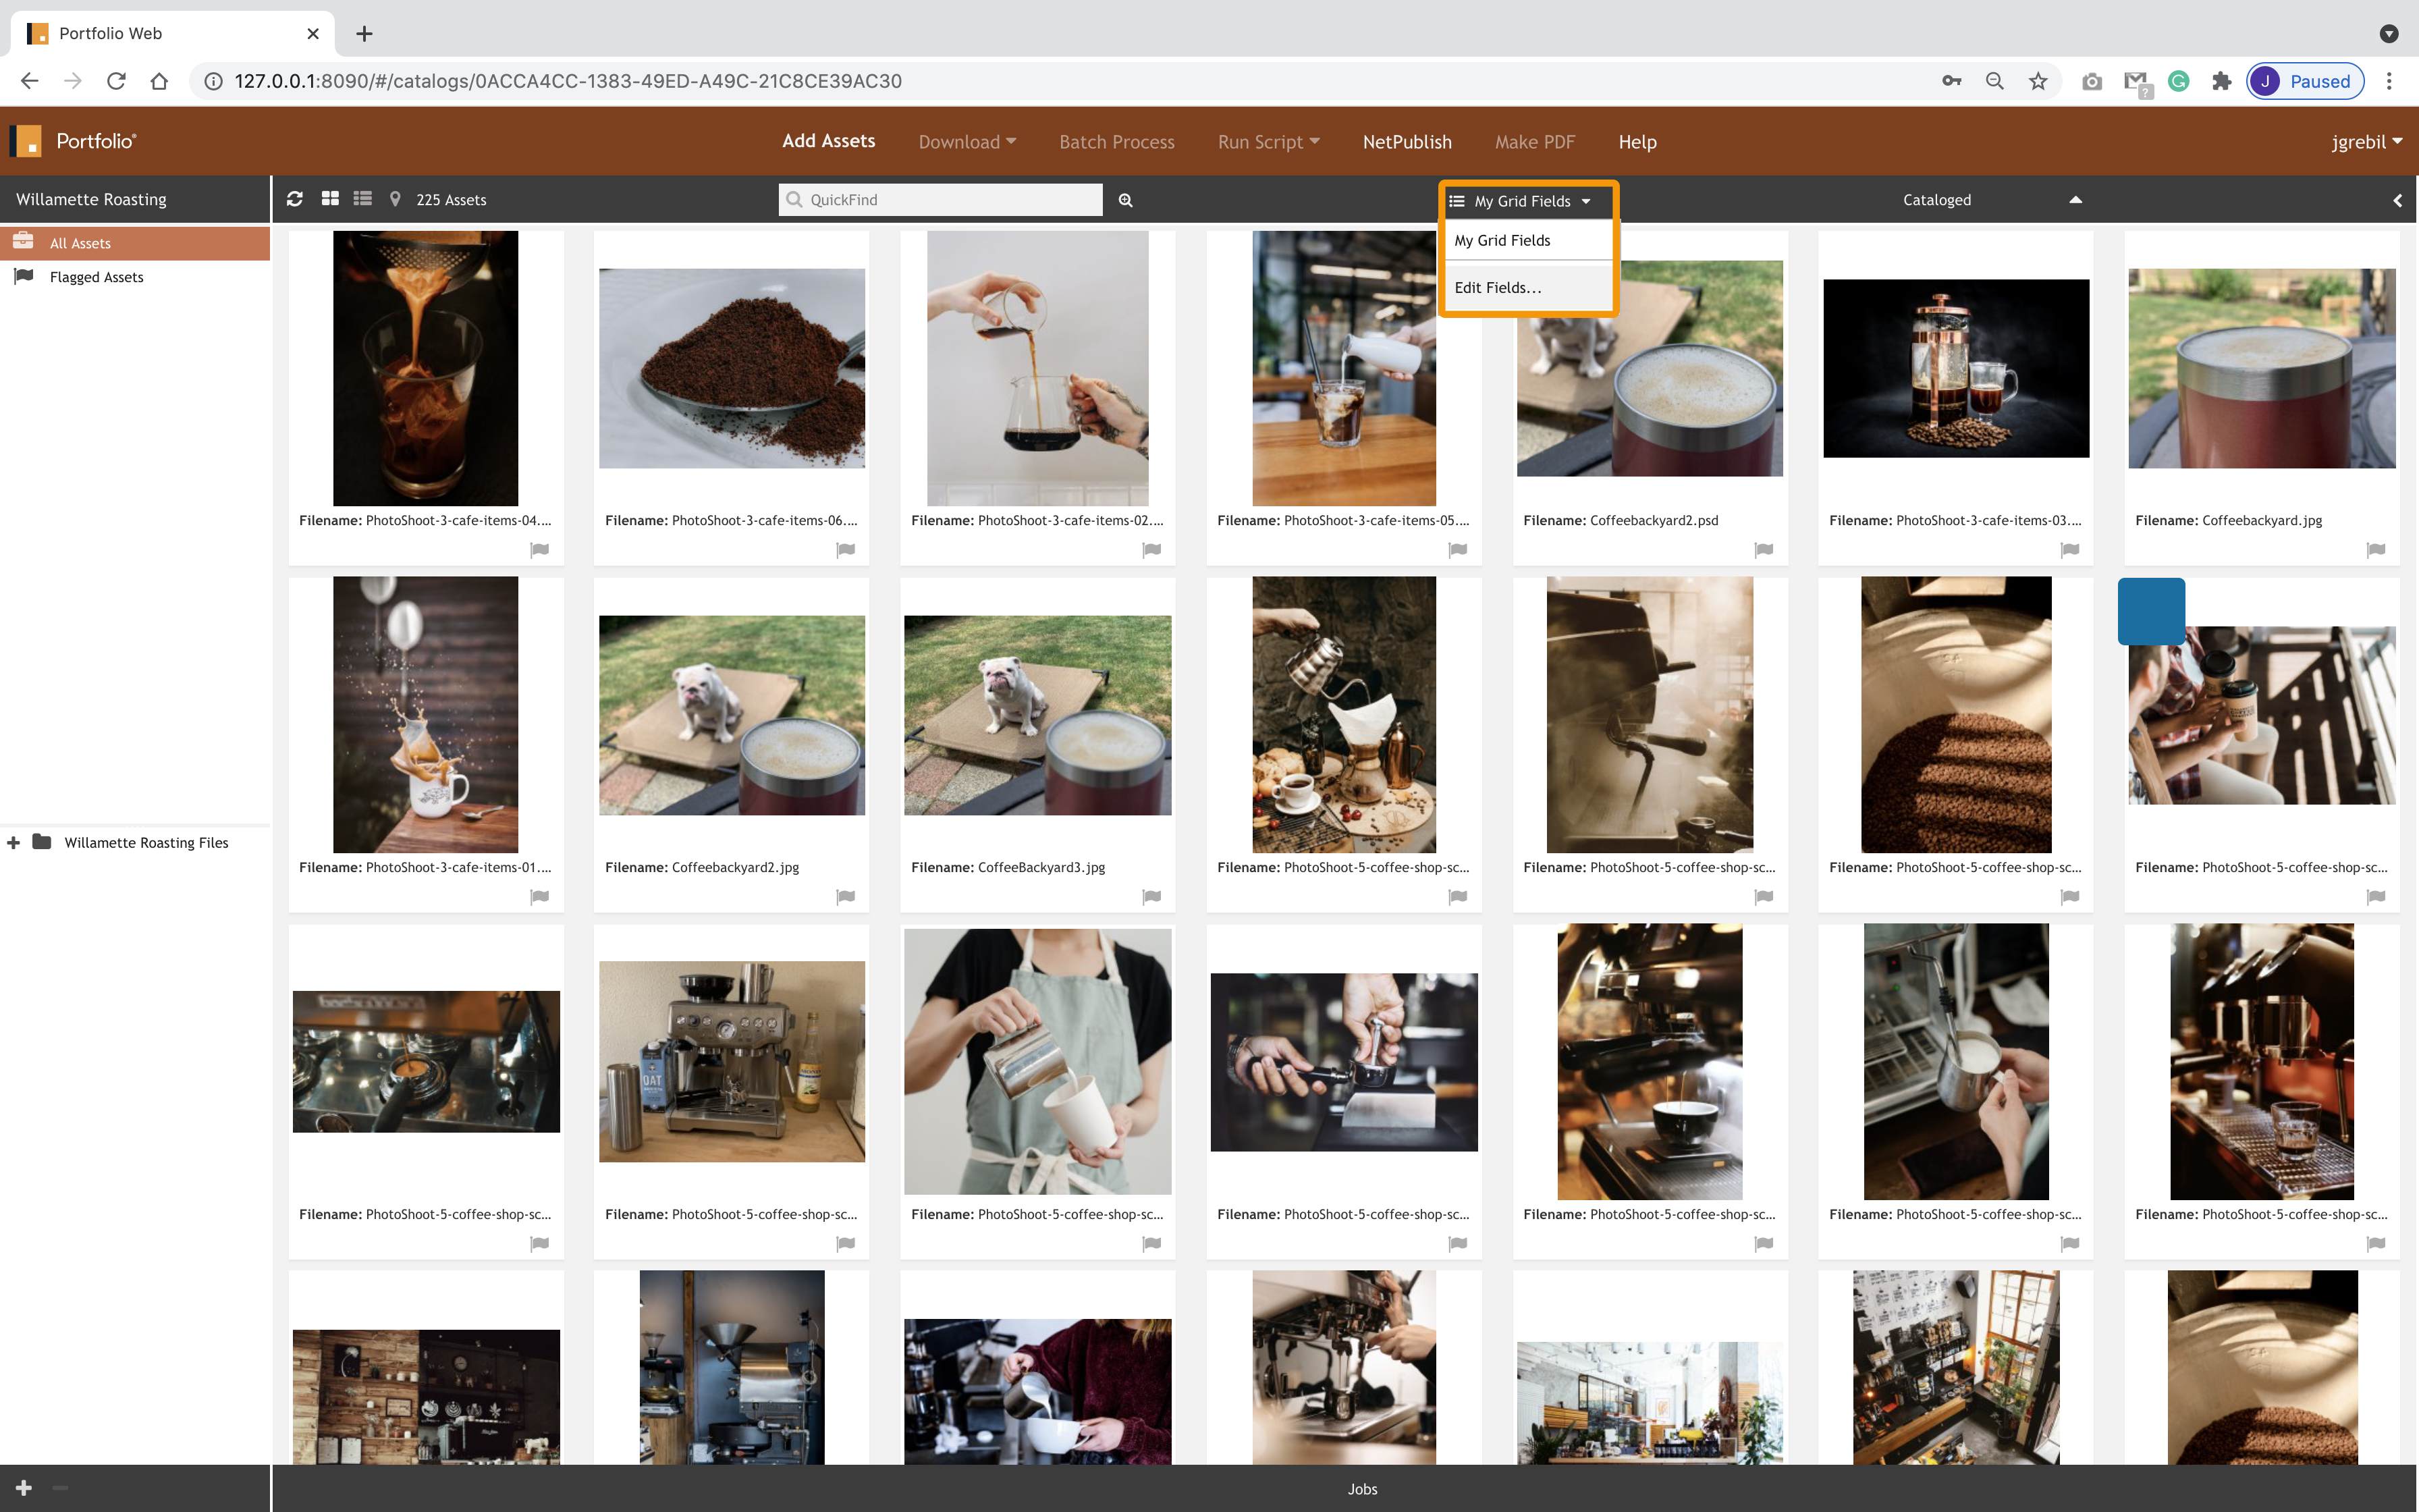Click the Portfolio logo
Viewport: 2419px width, 1512px height.
(73, 141)
